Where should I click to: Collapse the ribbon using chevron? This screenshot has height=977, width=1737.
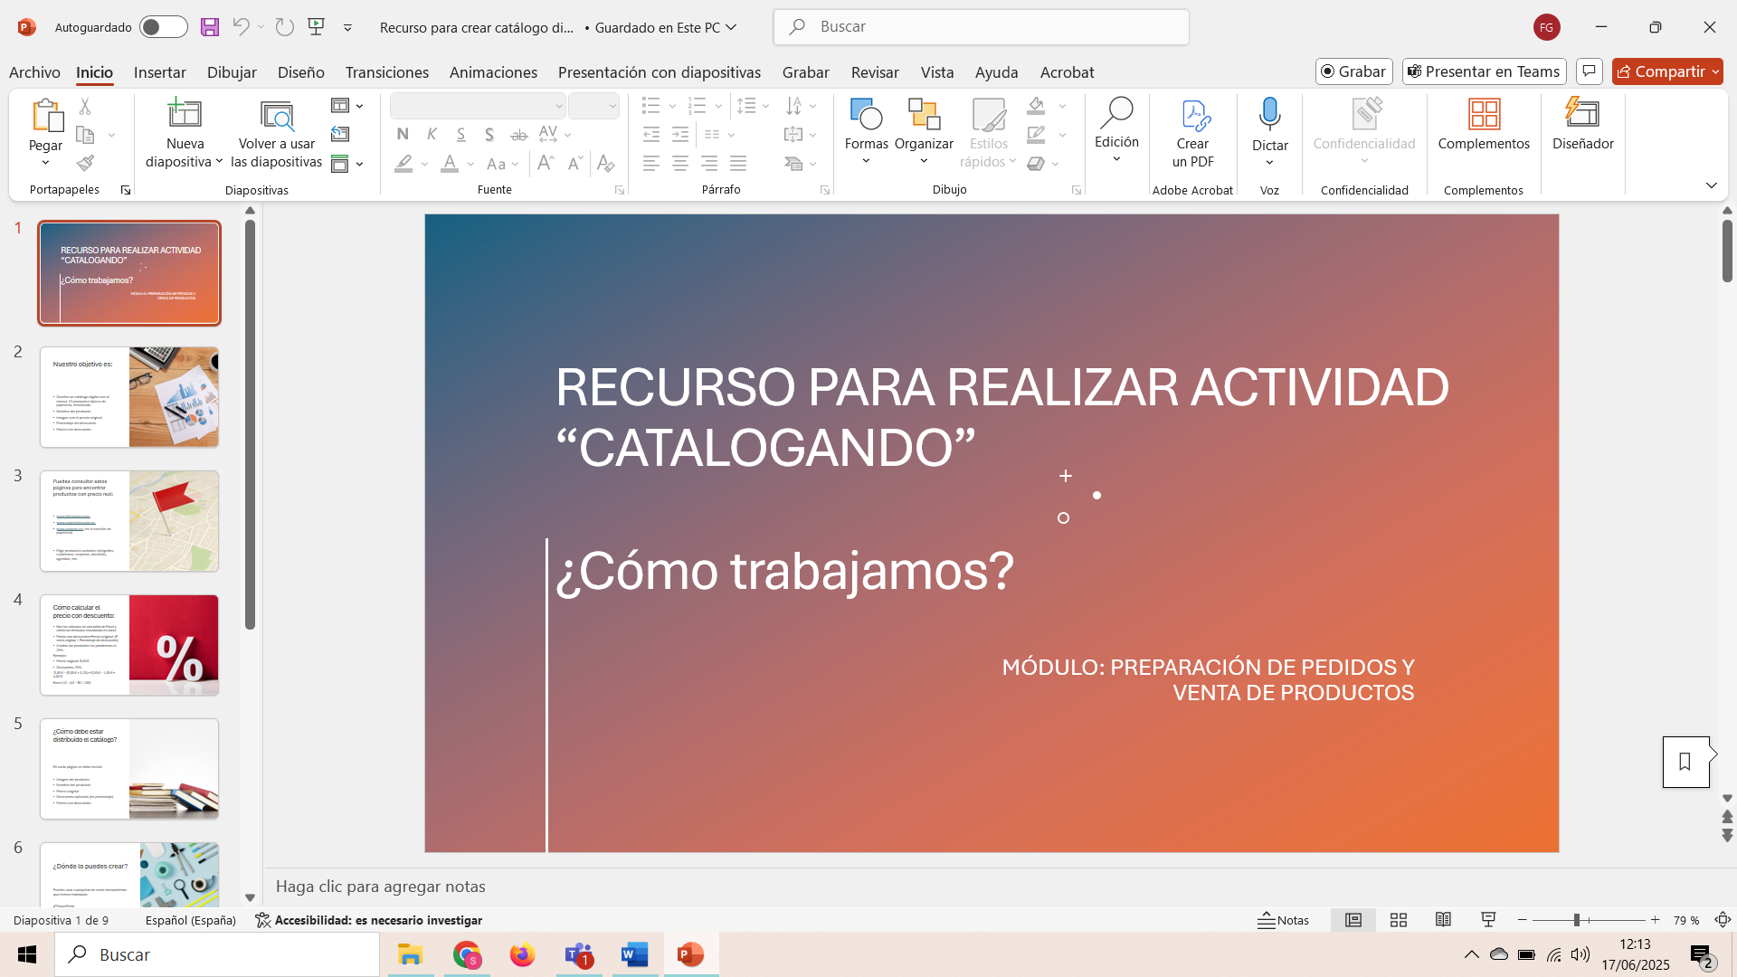point(1711,185)
